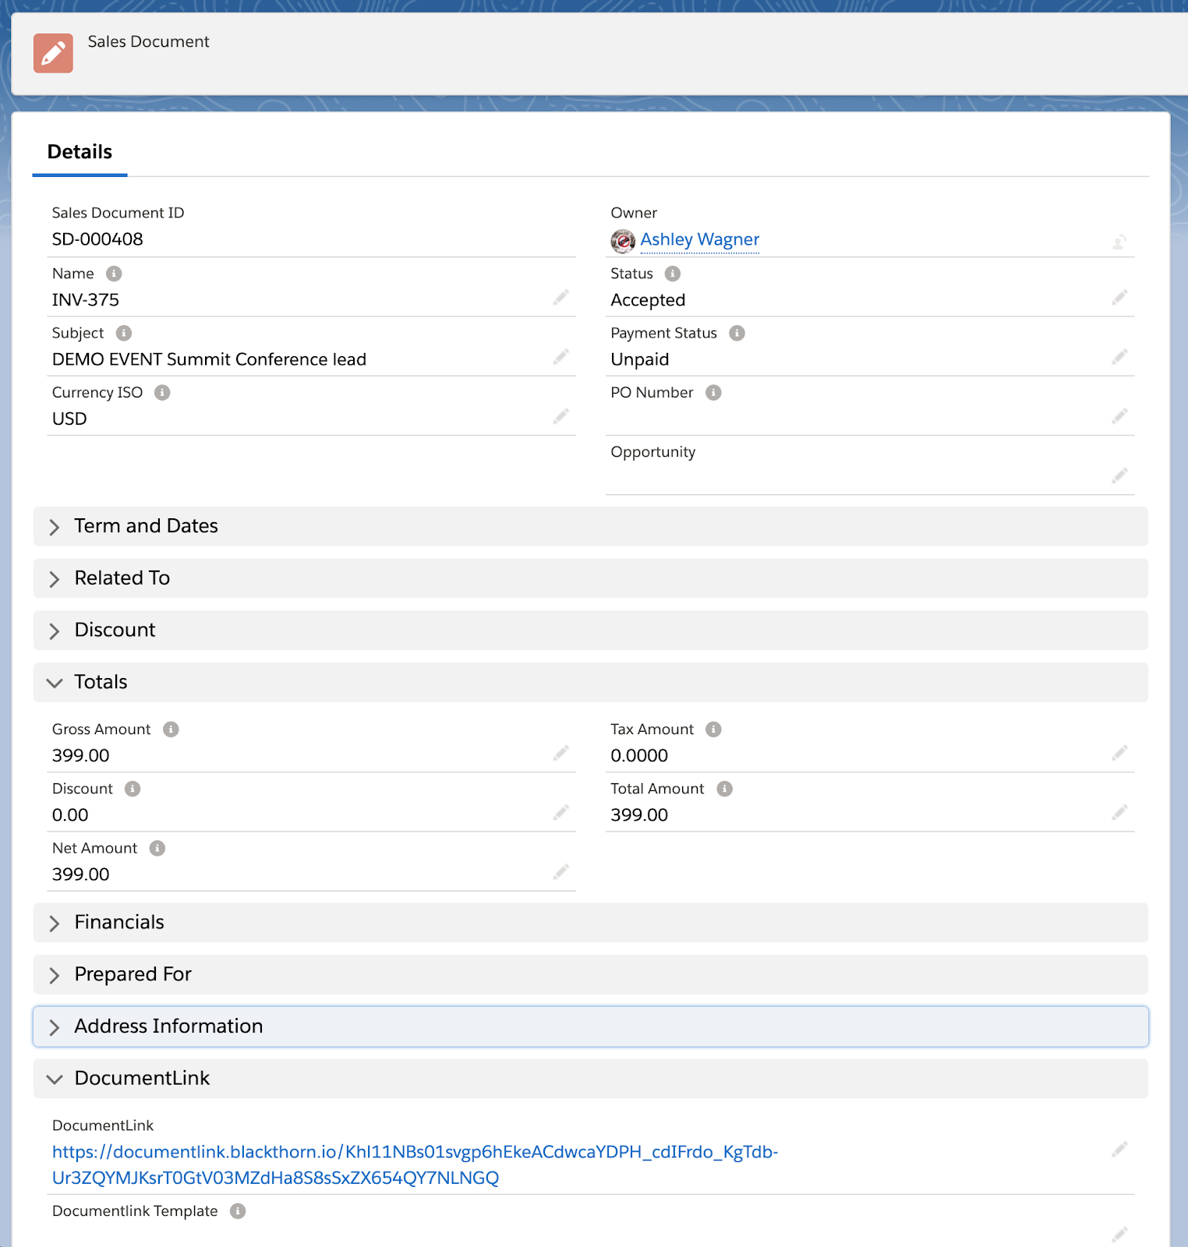1188x1247 pixels.
Task: Edit Opportunity via its pencil icon
Action: (1119, 475)
